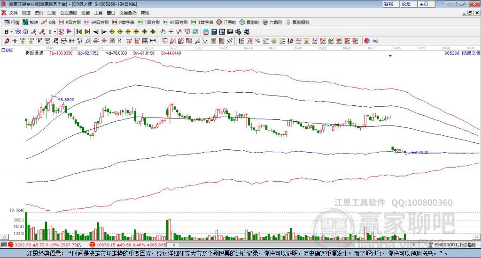Click the 58.8800 low price label
Image resolution: width=481 pixels, height=258 pixels.
(x=420, y=152)
